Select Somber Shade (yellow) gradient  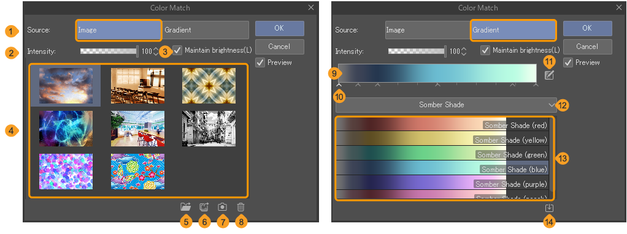tap(442, 138)
